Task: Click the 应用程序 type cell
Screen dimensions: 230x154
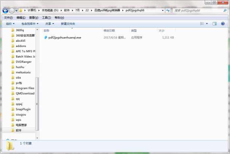Action: 137,37
